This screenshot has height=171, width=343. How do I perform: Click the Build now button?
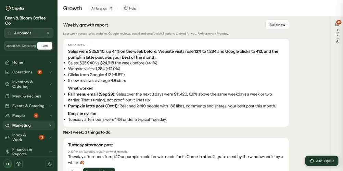pyautogui.click(x=277, y=25)
